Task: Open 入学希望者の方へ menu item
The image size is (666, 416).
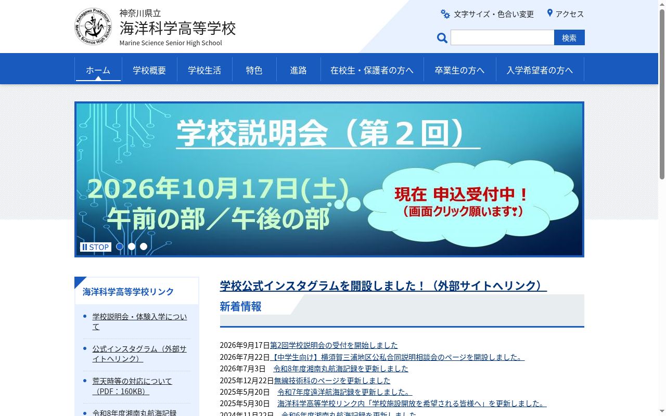Action: click(540, 70)
